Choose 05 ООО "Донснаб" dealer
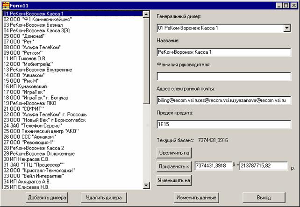The height and width of the screenshot is (207, 300). 73,36
